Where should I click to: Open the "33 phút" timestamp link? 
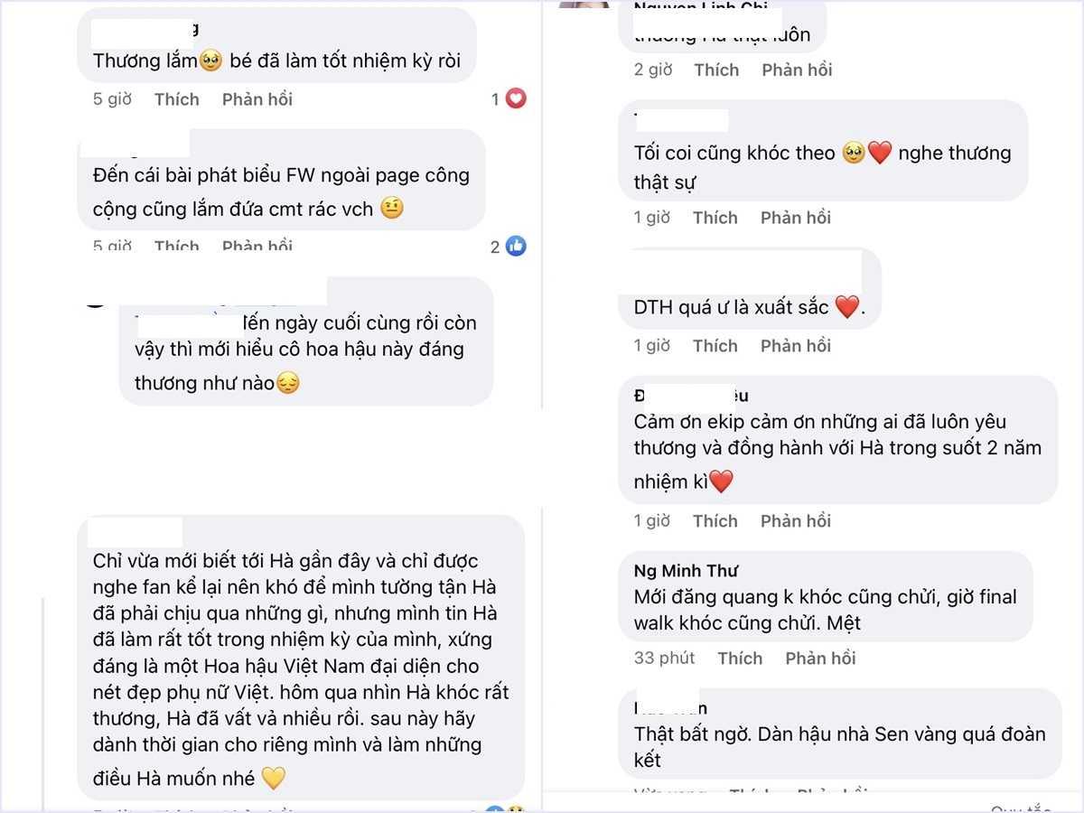click(664, 659)
